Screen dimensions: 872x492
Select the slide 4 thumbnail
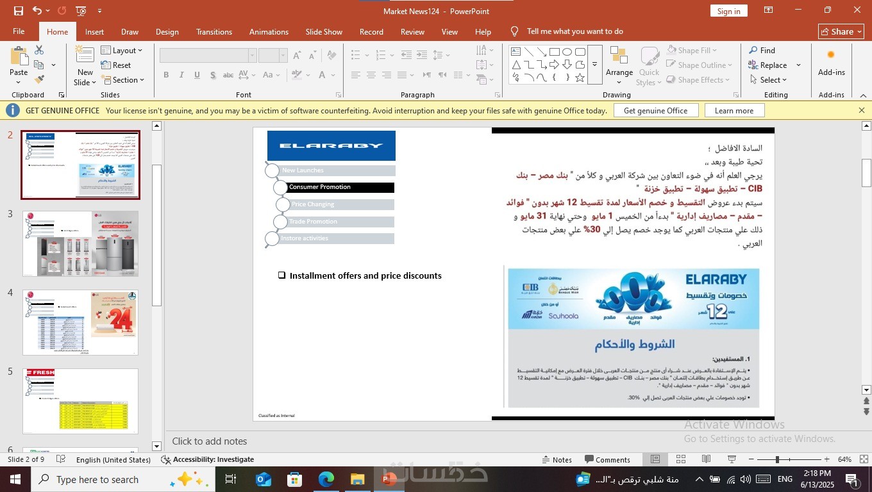coord(80,322)
